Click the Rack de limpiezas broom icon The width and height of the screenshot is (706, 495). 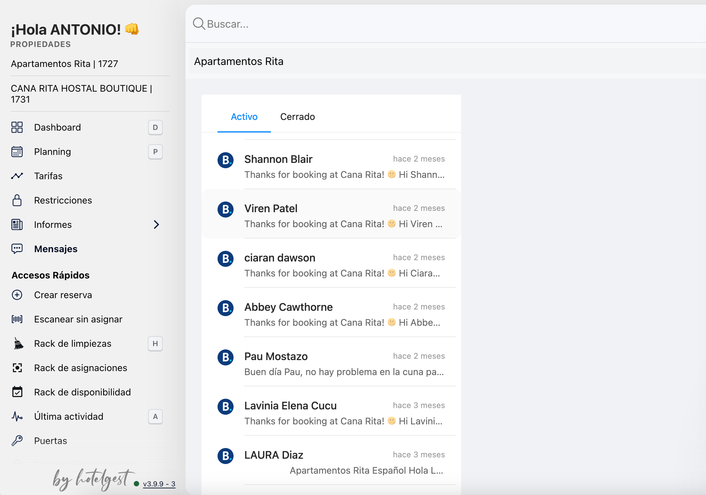(18, 343)
